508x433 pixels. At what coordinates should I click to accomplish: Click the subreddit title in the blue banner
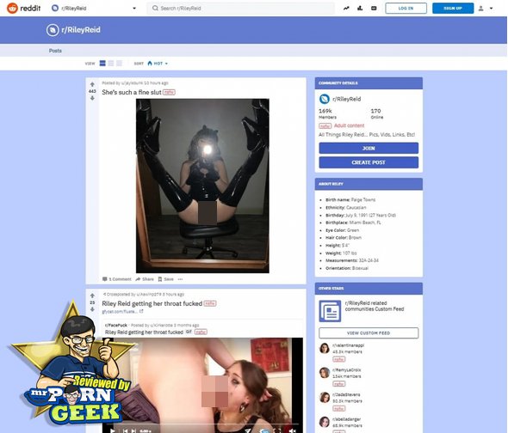(81, 30)
